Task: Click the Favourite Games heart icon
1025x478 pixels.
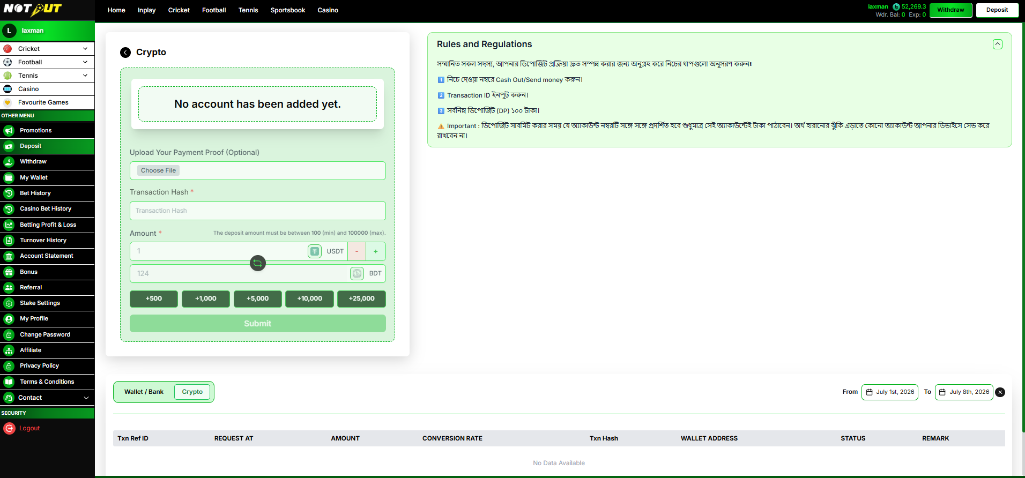Action: 8,102
